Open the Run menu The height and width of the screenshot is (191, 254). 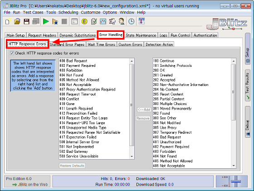16,12
